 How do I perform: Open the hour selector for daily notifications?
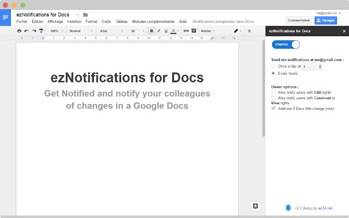tap(312, 66)
